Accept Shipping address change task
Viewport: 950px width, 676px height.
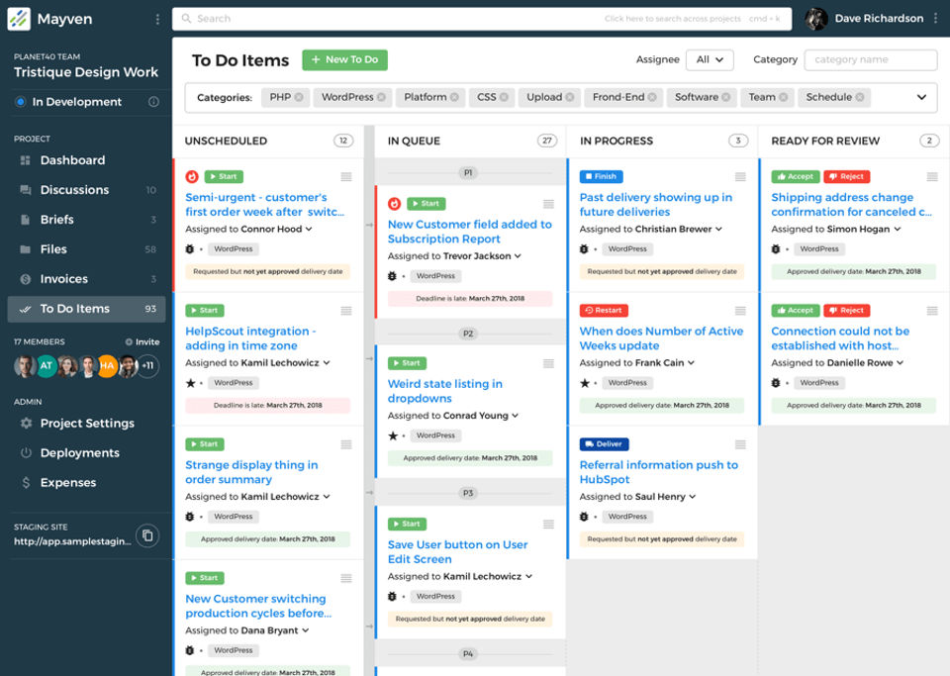click(x=796, y=177)
